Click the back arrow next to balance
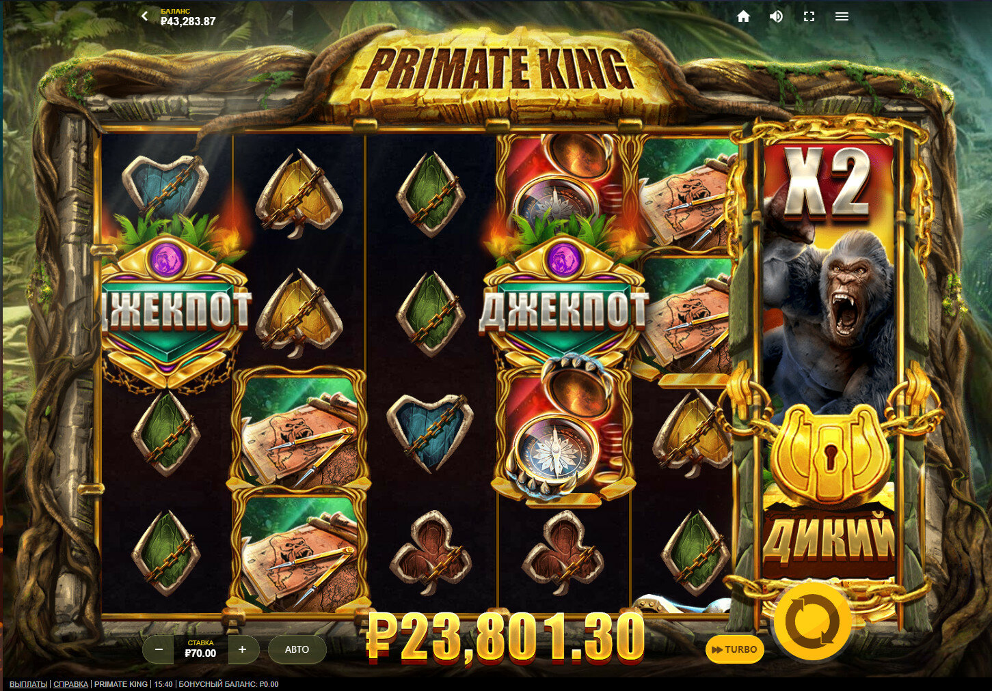The height and width of the screenshot is (691, 992). click(144, 16)
